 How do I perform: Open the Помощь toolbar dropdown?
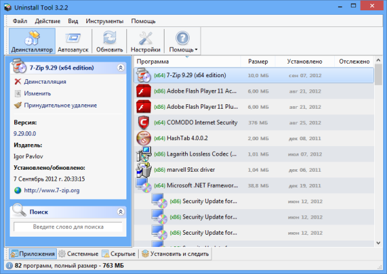(x=183, y=41)
